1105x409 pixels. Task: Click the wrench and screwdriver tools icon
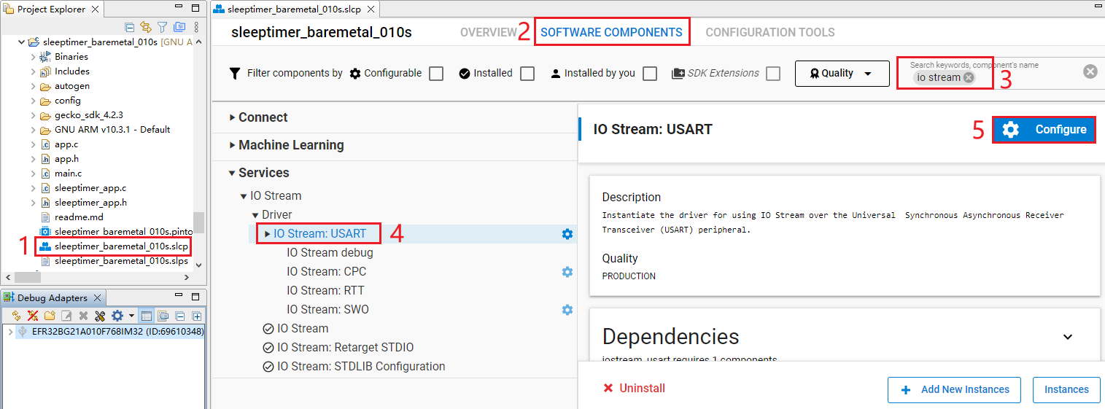pyautogui.click(x=101, y=316)
